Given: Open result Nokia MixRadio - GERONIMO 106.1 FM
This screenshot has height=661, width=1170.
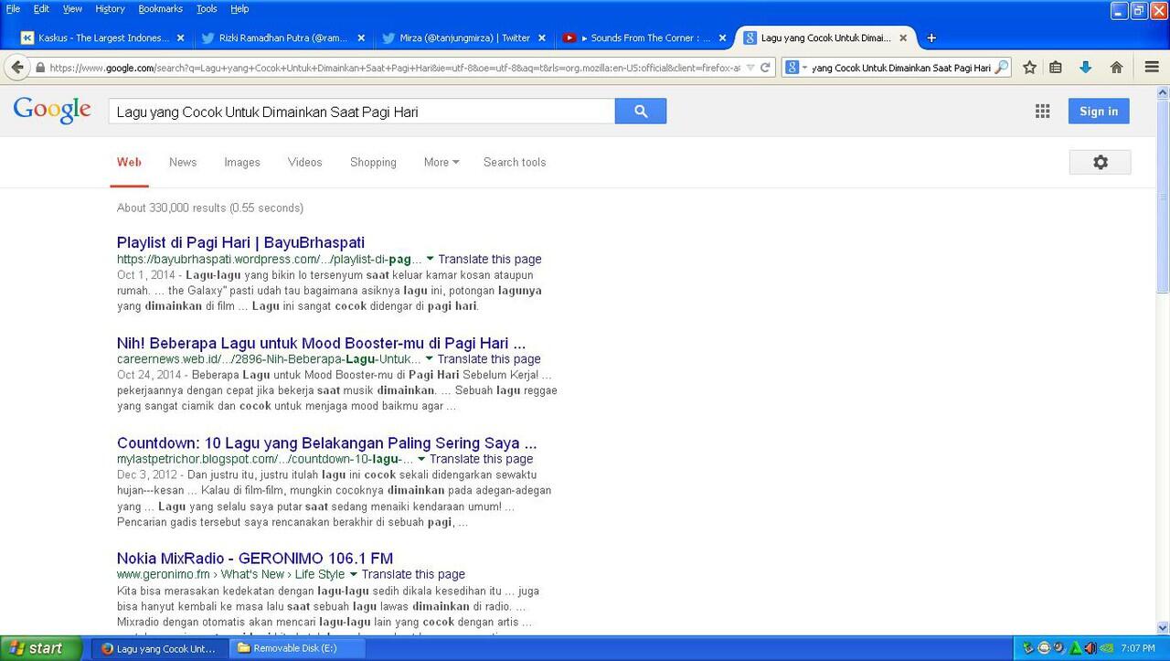Looking at the screenshot, I should (255, 559).
